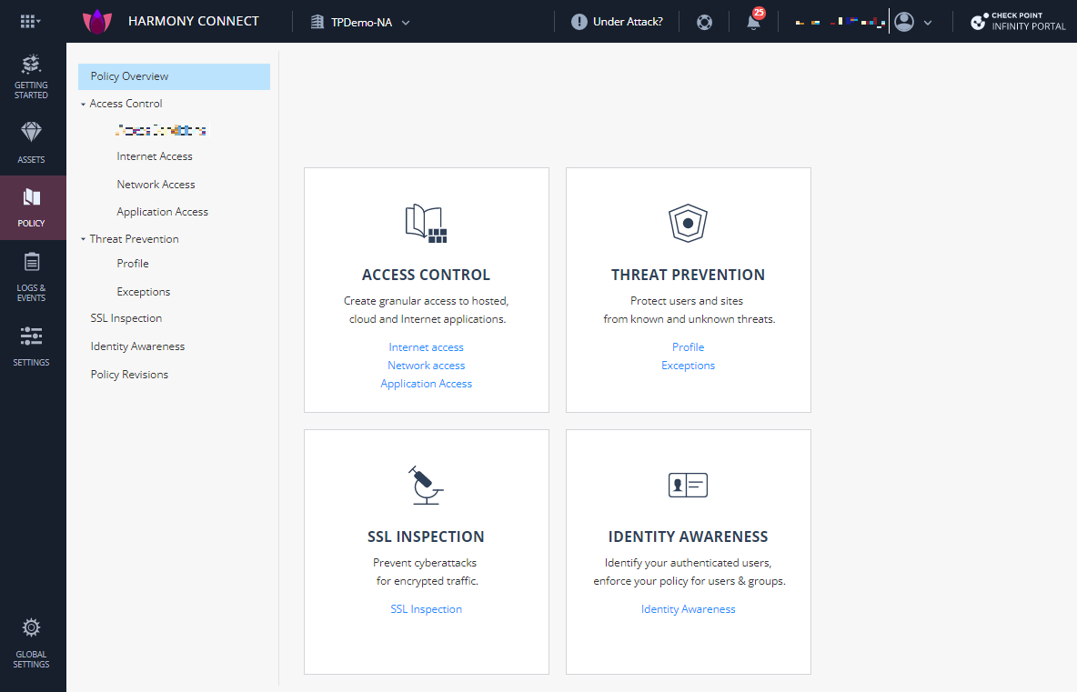Click the Threat Prevention shield card icon
This screenshot has width=1077, height=692.
pyautogui.click(x=688, y=223)
